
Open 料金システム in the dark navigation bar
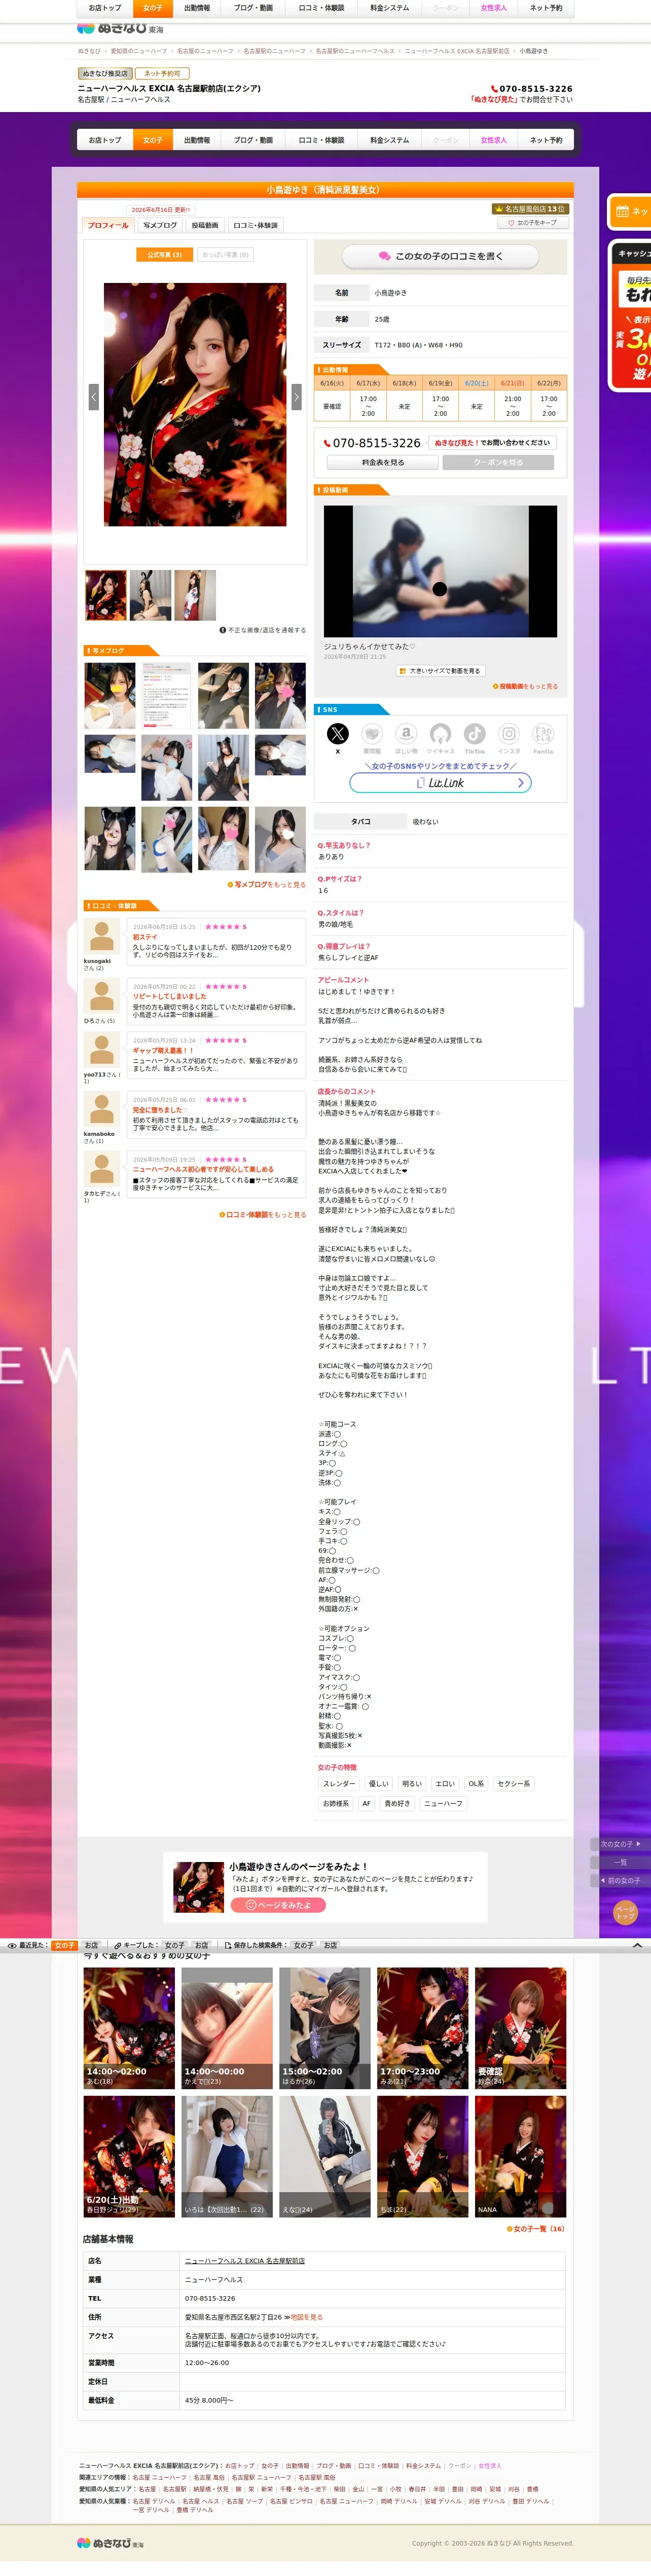389,140
